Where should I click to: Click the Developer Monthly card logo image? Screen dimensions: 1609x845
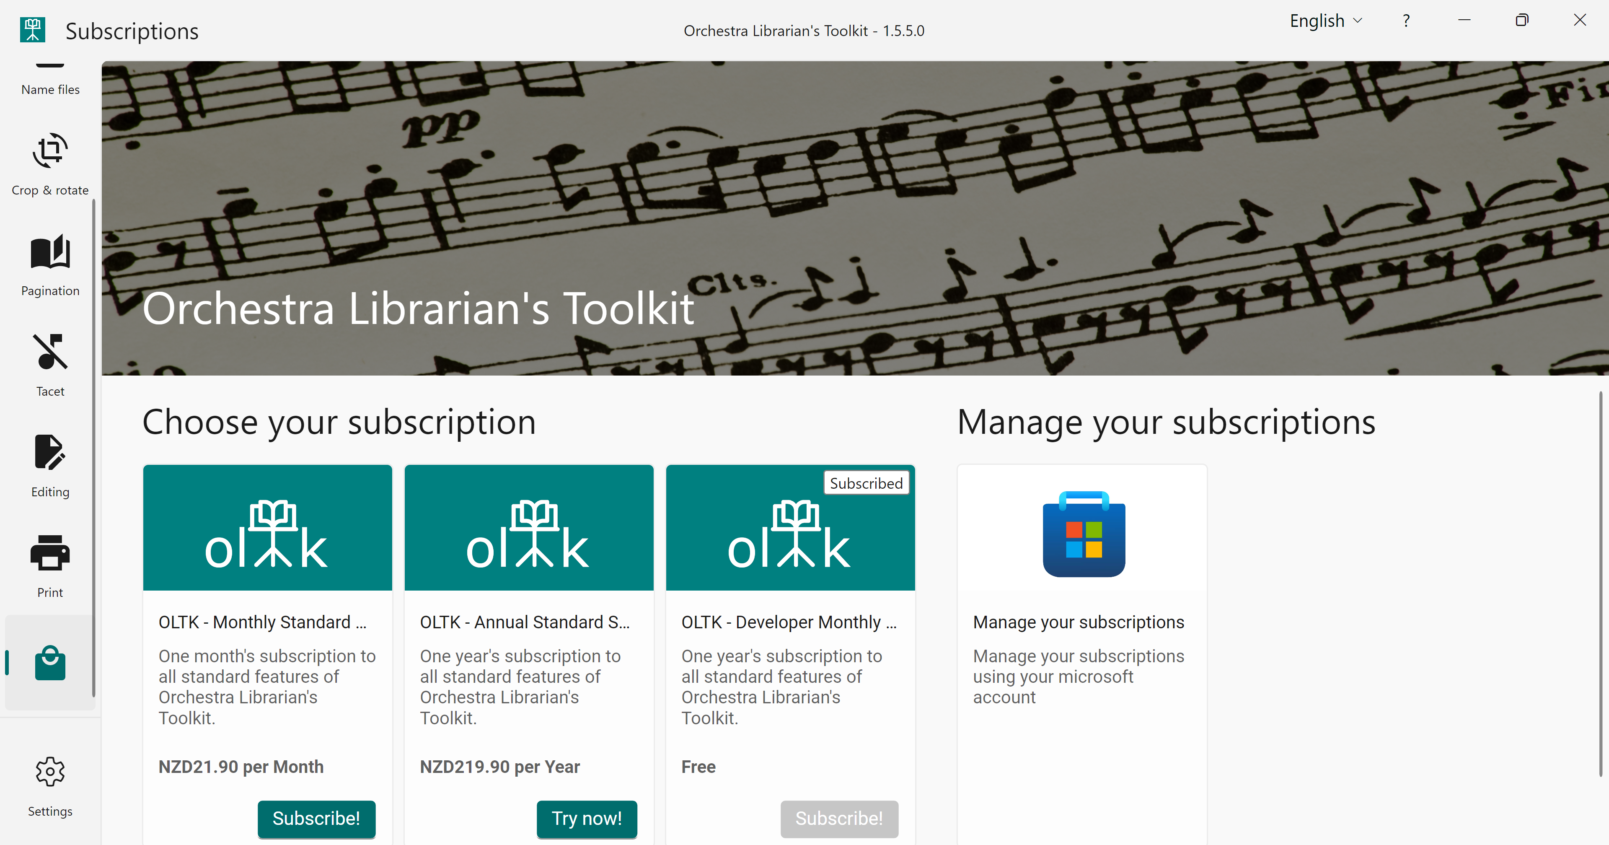tap(790, 528)
